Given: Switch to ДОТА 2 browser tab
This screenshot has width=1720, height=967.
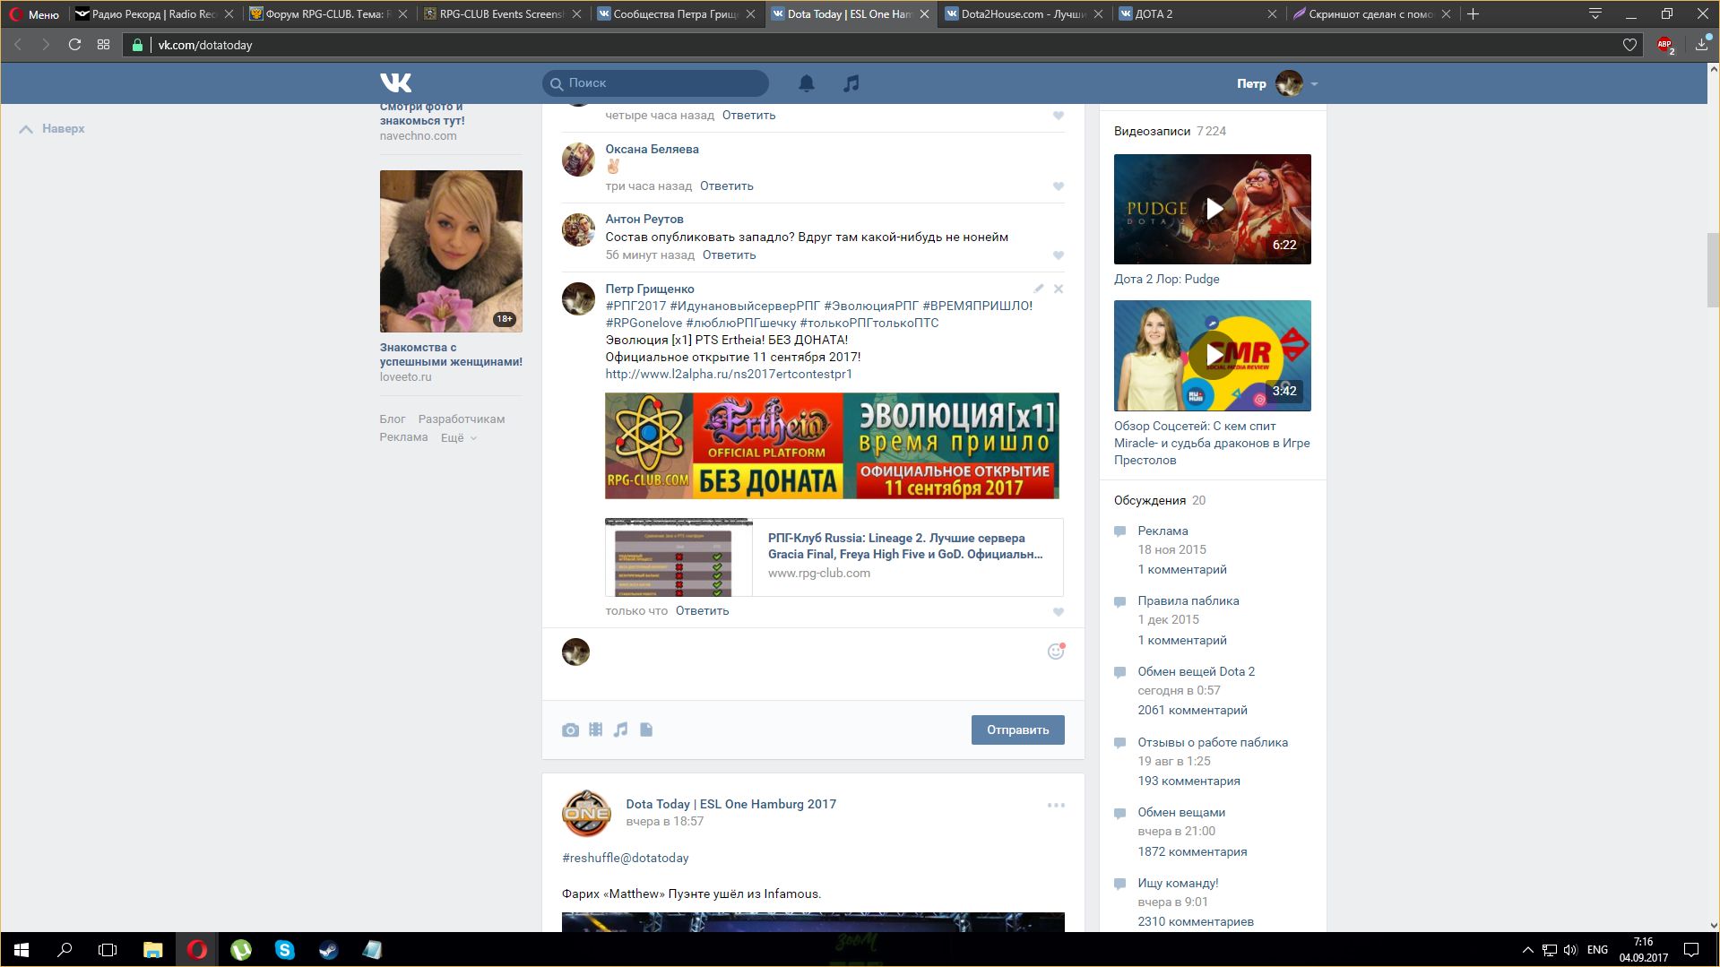Looking at the screenshot, I should pos(1197,14).
